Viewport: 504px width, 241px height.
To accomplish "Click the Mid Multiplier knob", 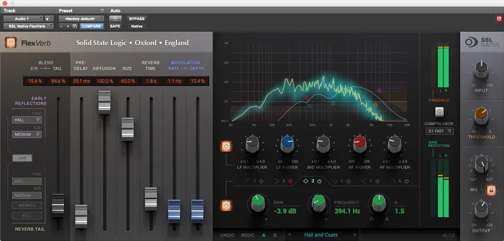I will 323,144.
